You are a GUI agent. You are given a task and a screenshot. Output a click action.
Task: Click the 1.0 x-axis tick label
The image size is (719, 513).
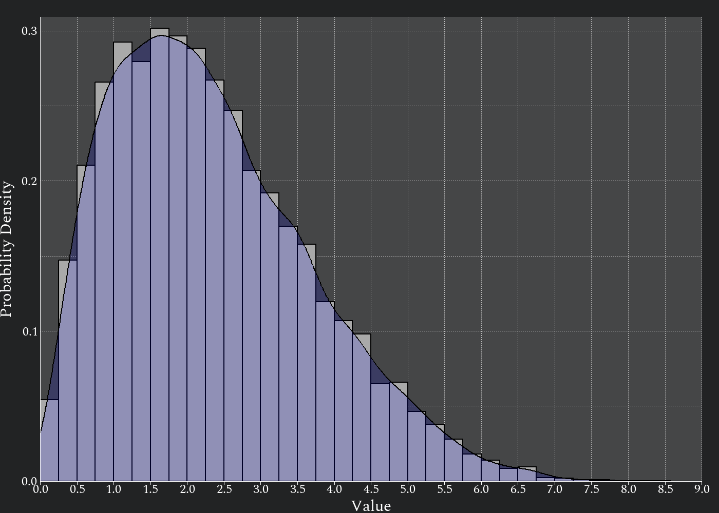pyautogui.click(x=114, y=489)
